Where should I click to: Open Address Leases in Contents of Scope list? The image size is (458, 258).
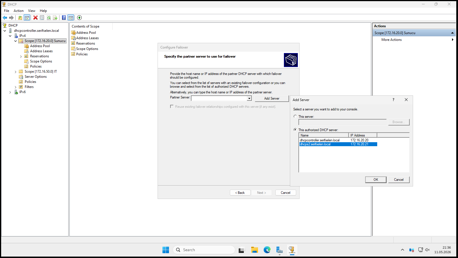pos(87,38)
